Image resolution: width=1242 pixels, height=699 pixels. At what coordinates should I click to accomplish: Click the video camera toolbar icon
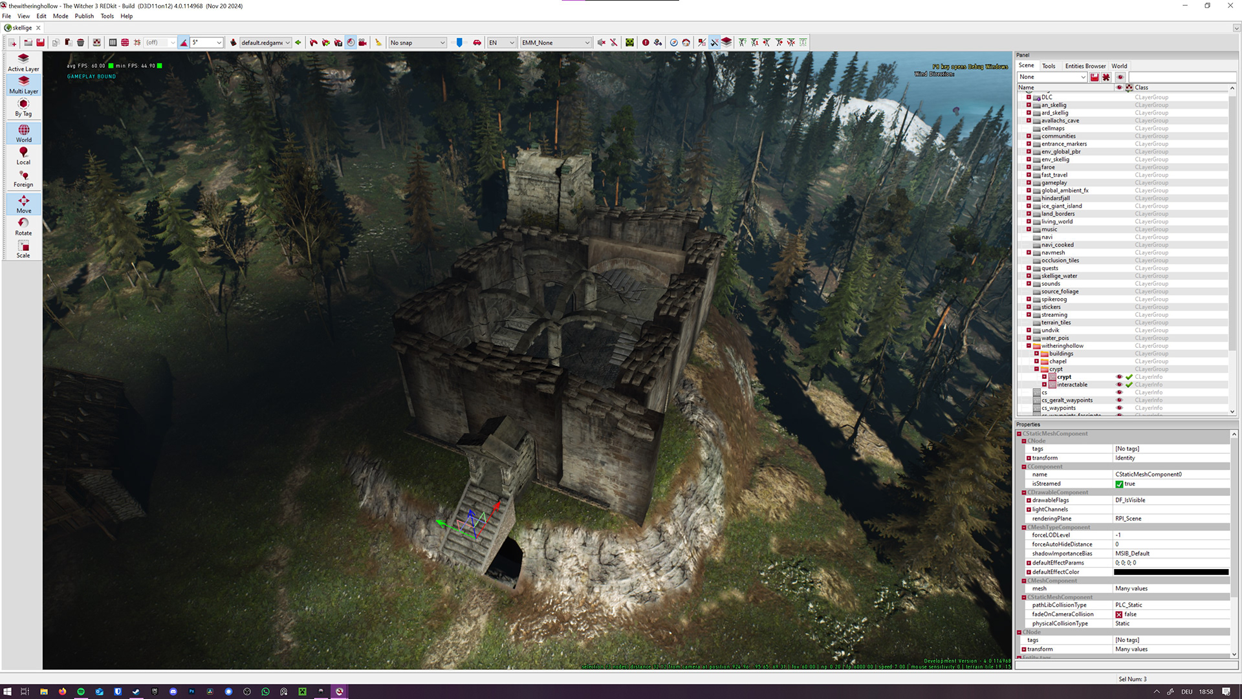point(363,43)
